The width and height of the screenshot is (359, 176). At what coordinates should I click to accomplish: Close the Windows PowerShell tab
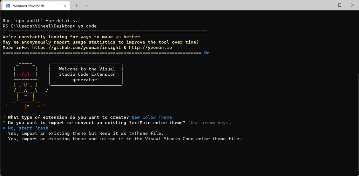point(64,6)
